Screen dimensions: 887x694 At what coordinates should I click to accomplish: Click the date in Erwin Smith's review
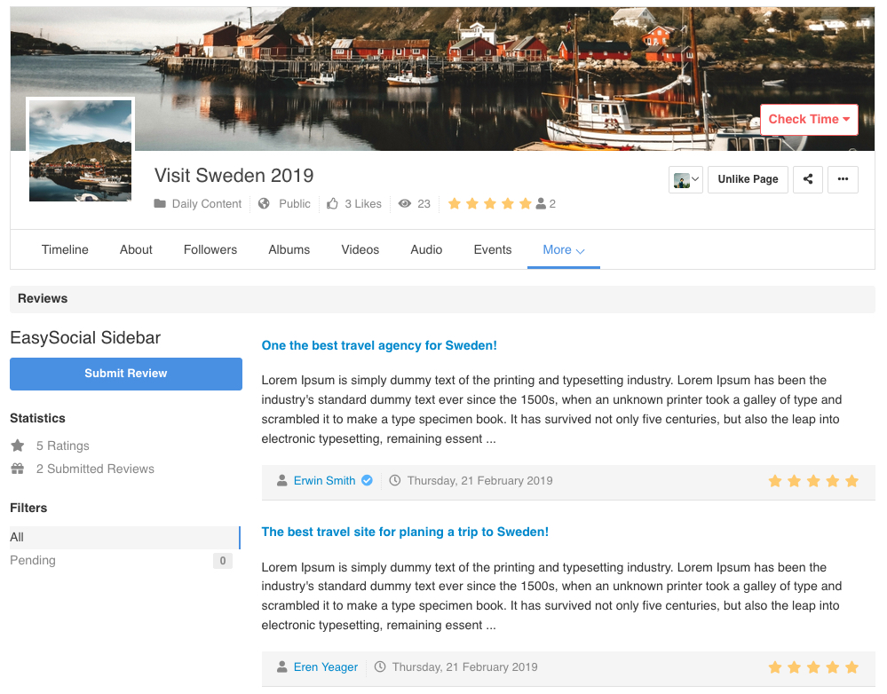pyautogui.click(x=479, y=480)
